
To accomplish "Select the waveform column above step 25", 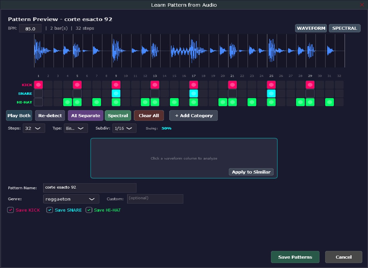I will point(272,51).
